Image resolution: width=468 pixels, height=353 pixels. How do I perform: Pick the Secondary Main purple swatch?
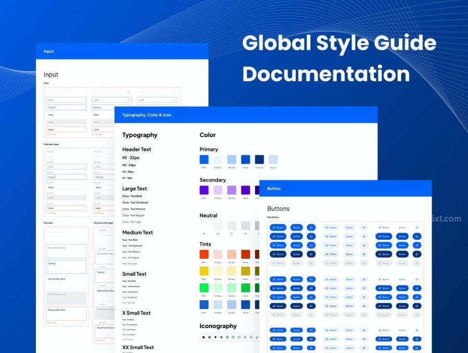coord(204,190)
